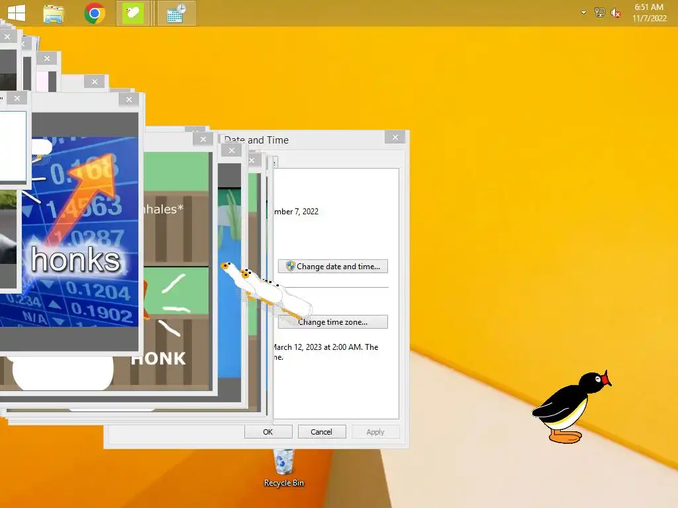This screenshot has height=508, width=678.
Task: Click the muted volume tray icon
Action: (615, 13)
